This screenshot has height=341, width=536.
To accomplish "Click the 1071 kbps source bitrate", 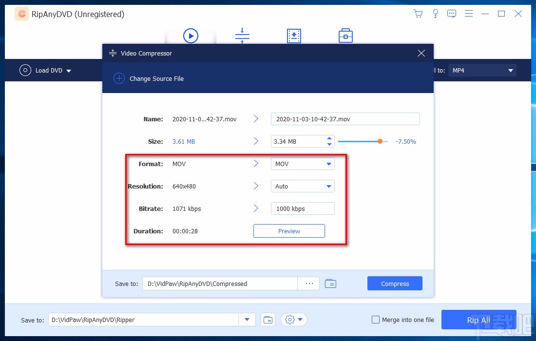I will point(187,209).
